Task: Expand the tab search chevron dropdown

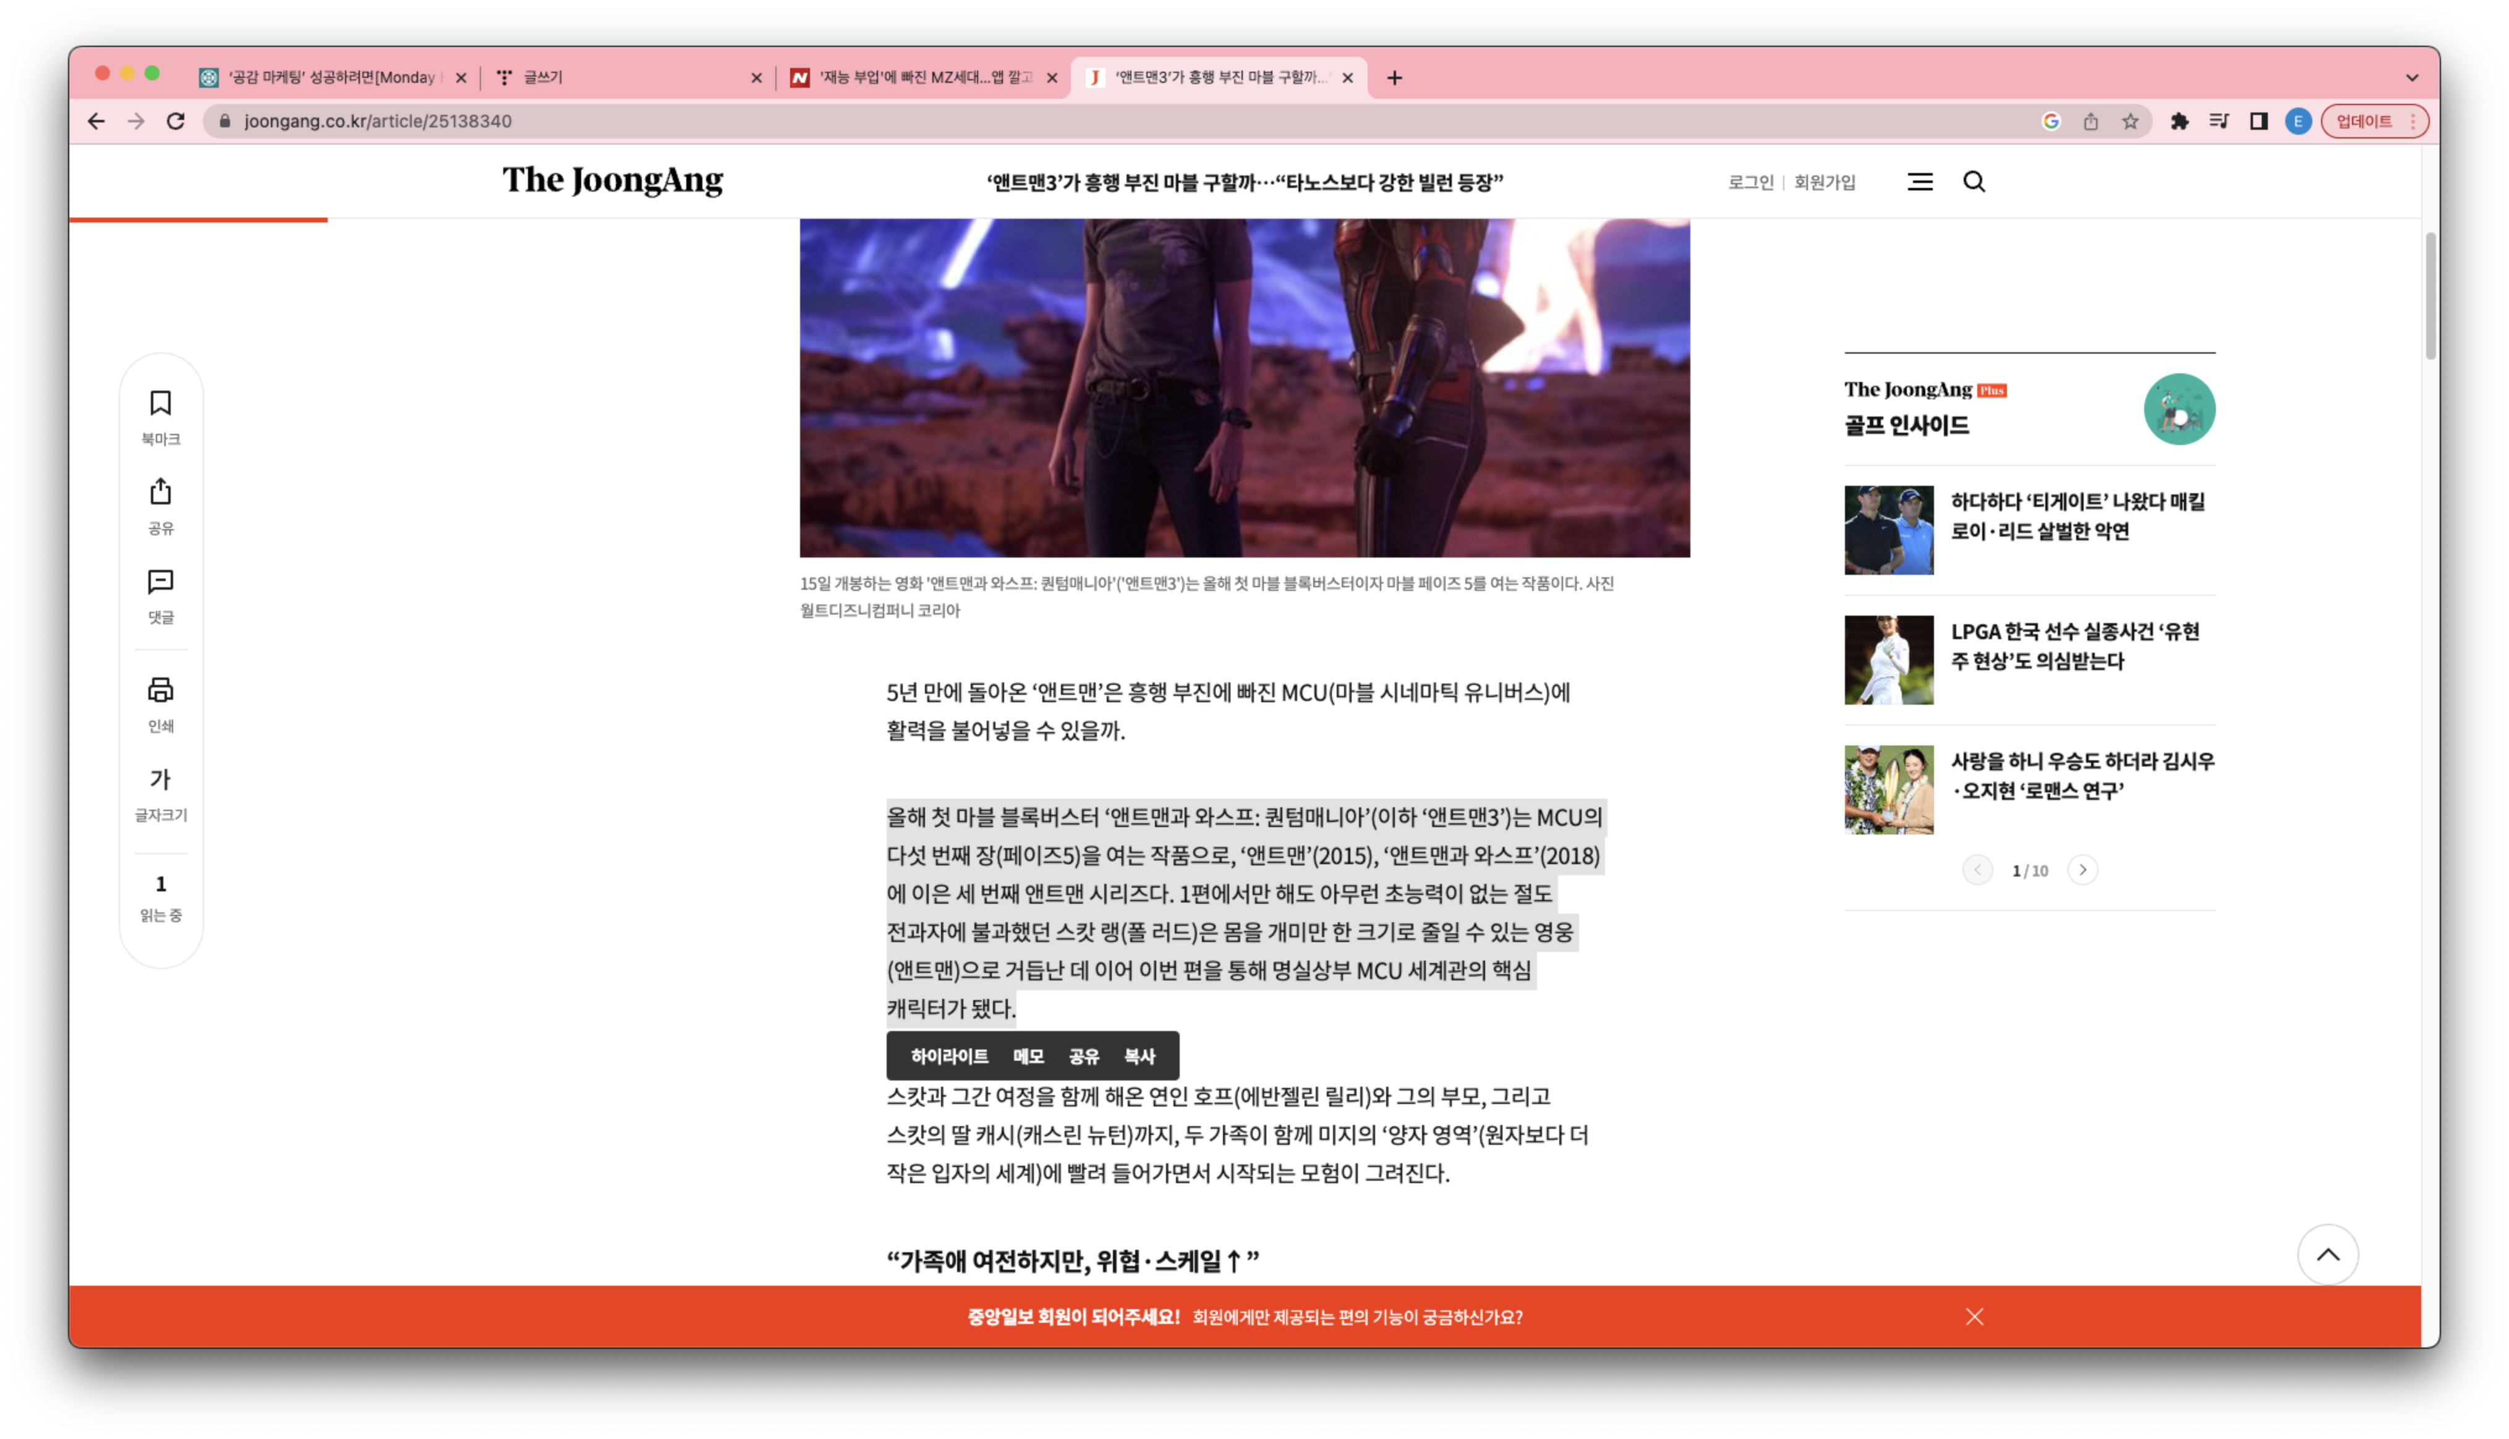Action: [x=2411, y=77]
